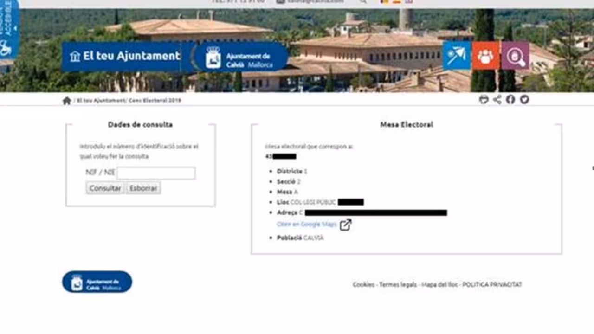Screen dimensions: 594x334
Task: Click the blue beach umbrella tourism icon
Action: click(456, 56)
